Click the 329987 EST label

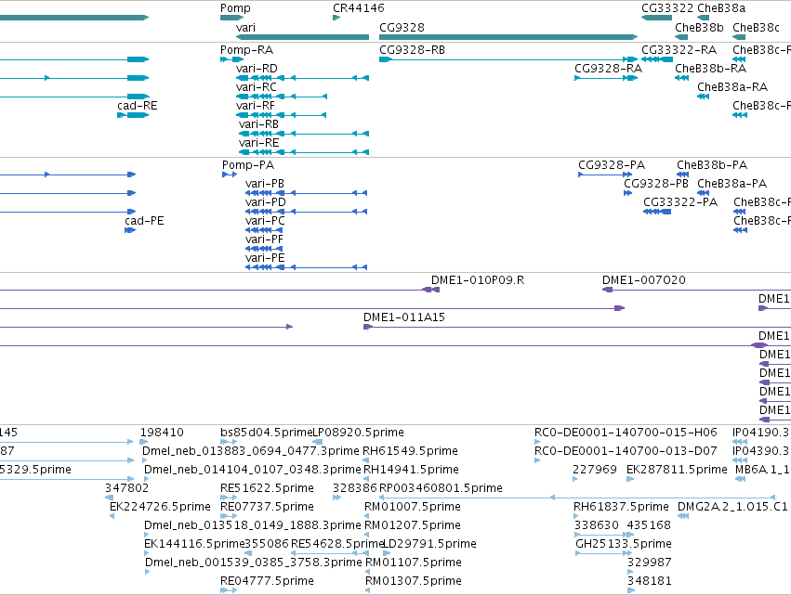point(649,563)
